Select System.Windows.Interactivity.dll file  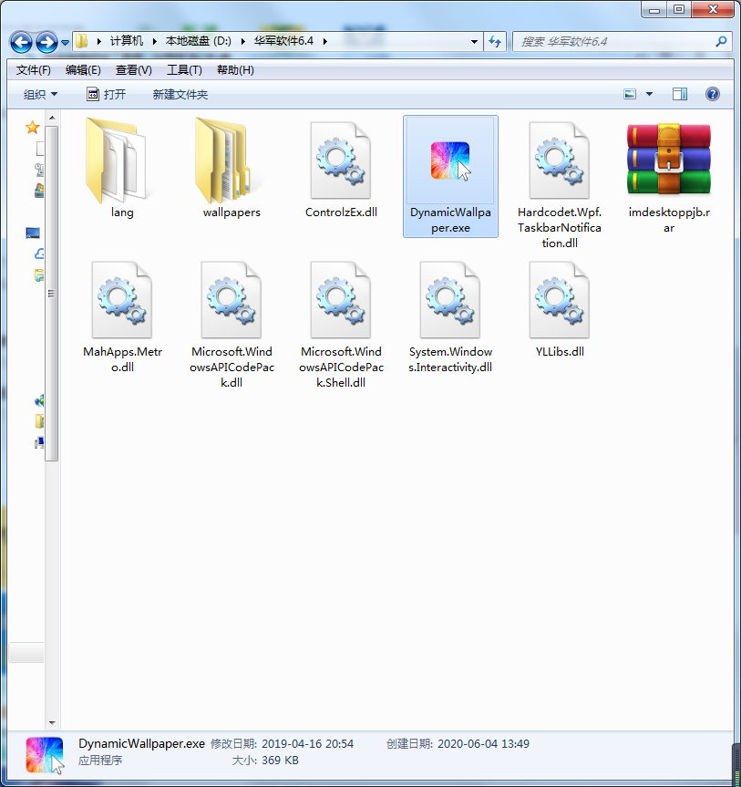point(450,316)
